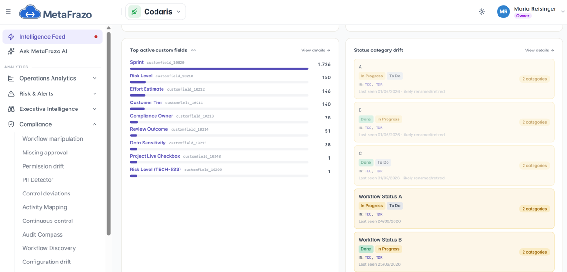Viewport: 567px width, 272px height.
Task: Open the Risk Level (TECH-533) field link
Action: pyautogui.click(x=155, y=169)
